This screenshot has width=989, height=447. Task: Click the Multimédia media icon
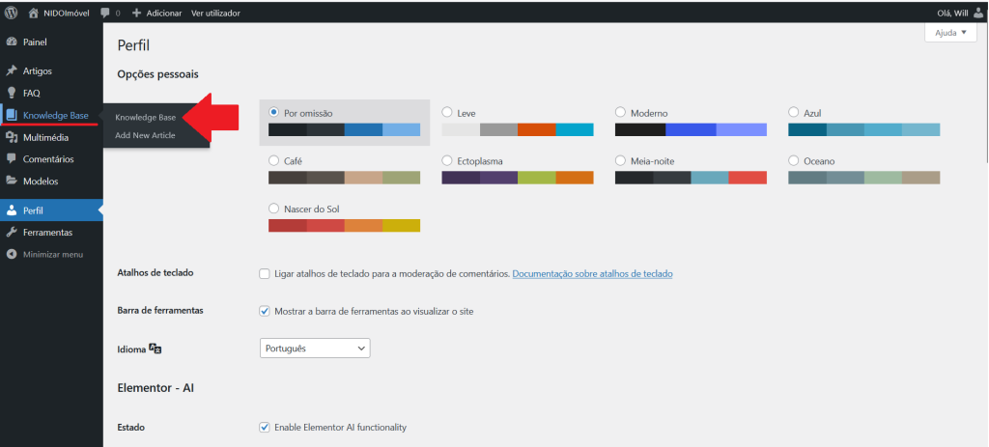click(11, 137)
